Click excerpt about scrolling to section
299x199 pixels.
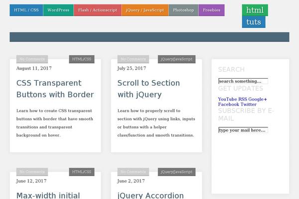pyautogui.click(x=156, y=123)
